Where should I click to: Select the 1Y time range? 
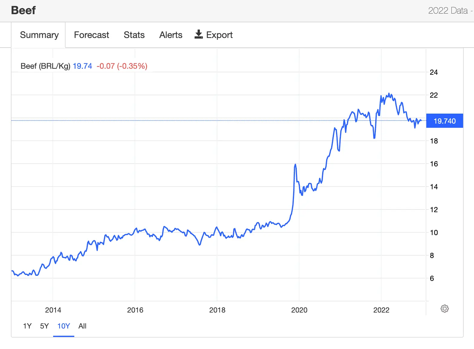pyautogui.click(x=27, y=326)
